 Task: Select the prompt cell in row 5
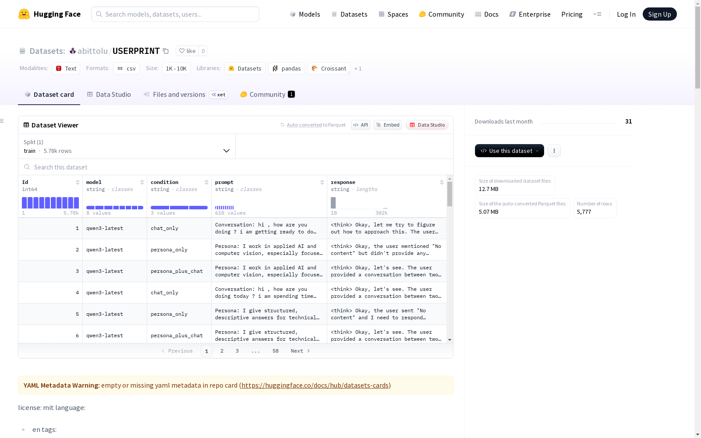click(x=269, y=314)
